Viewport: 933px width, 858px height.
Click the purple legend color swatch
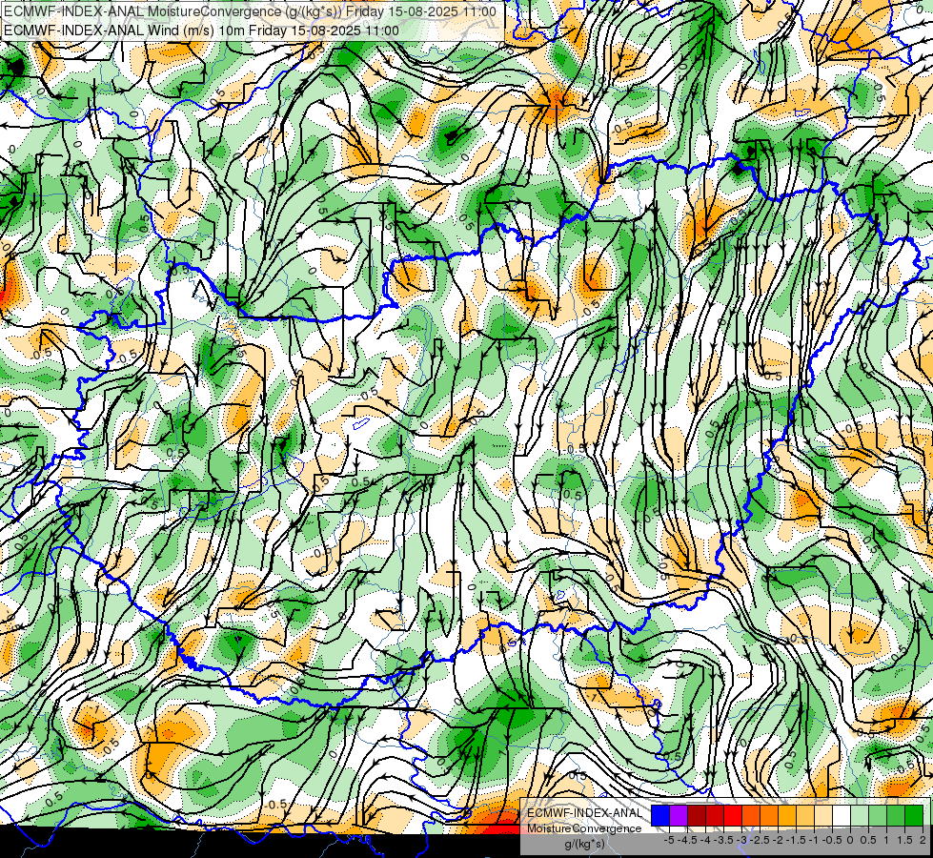tap(679, 815)
